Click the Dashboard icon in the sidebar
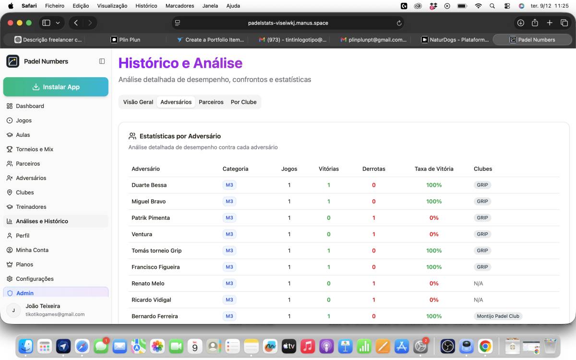The width and height of the screenshot is (576, 360). (10, 106)
